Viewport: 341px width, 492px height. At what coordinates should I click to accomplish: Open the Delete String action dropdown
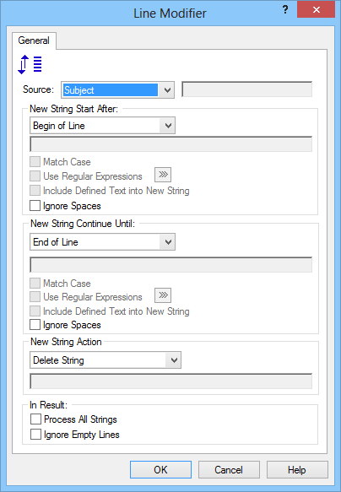pyautogui.click(x=106, y=360)
